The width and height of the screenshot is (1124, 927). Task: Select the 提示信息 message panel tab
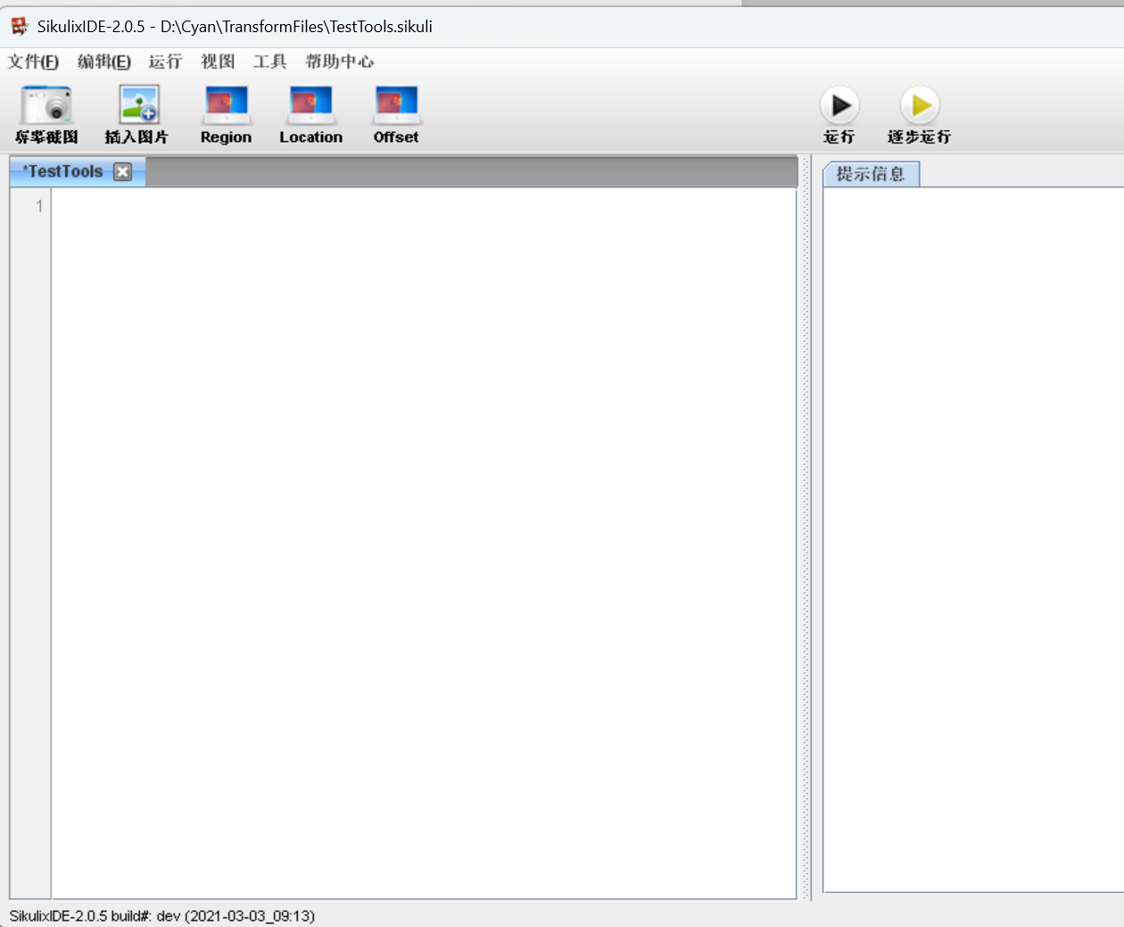click(872, 174)
